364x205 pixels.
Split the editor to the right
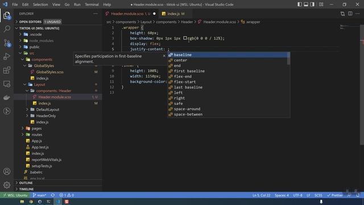[x=350, y=14]
